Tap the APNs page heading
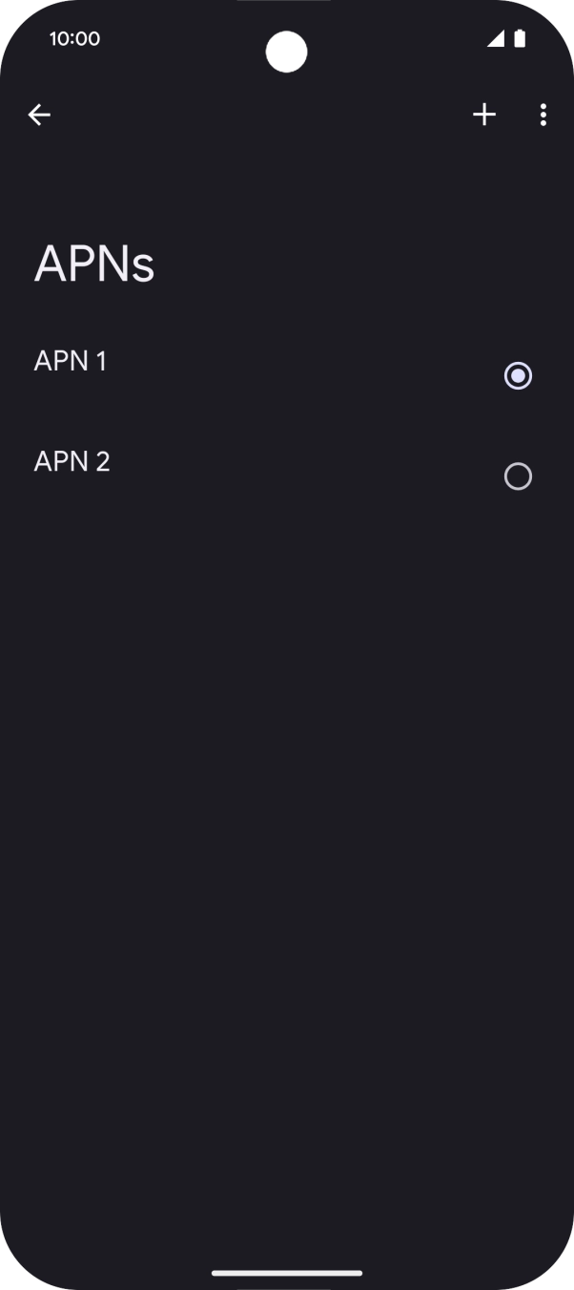 (93, 264)
